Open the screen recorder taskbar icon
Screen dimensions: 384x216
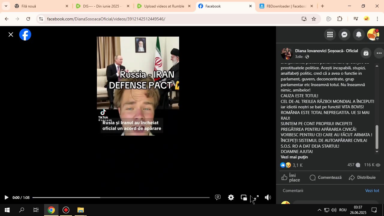click(66, 210)
